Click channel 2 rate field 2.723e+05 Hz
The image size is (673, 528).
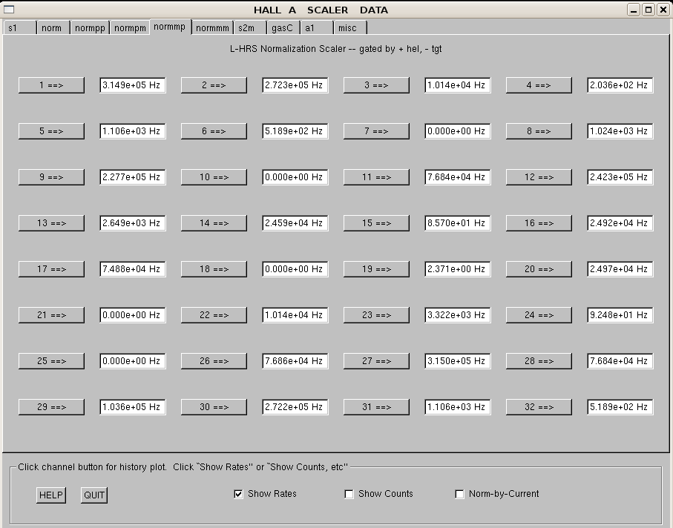(295, 85)
